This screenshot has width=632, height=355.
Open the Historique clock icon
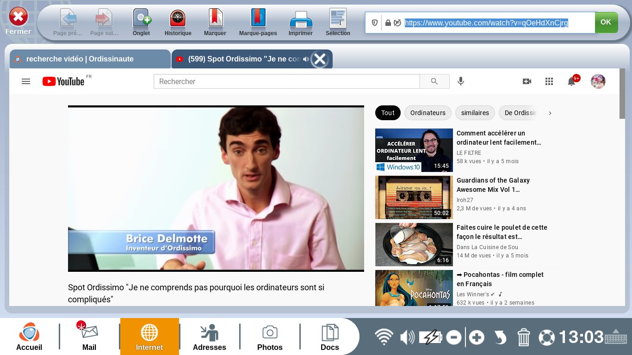point(178,18)
